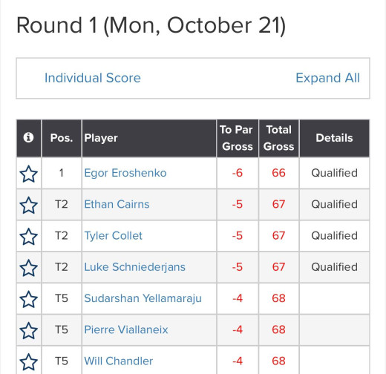Click the info icon in table header
The width and height of the screenshot is (386, 374).
[28, 137]
